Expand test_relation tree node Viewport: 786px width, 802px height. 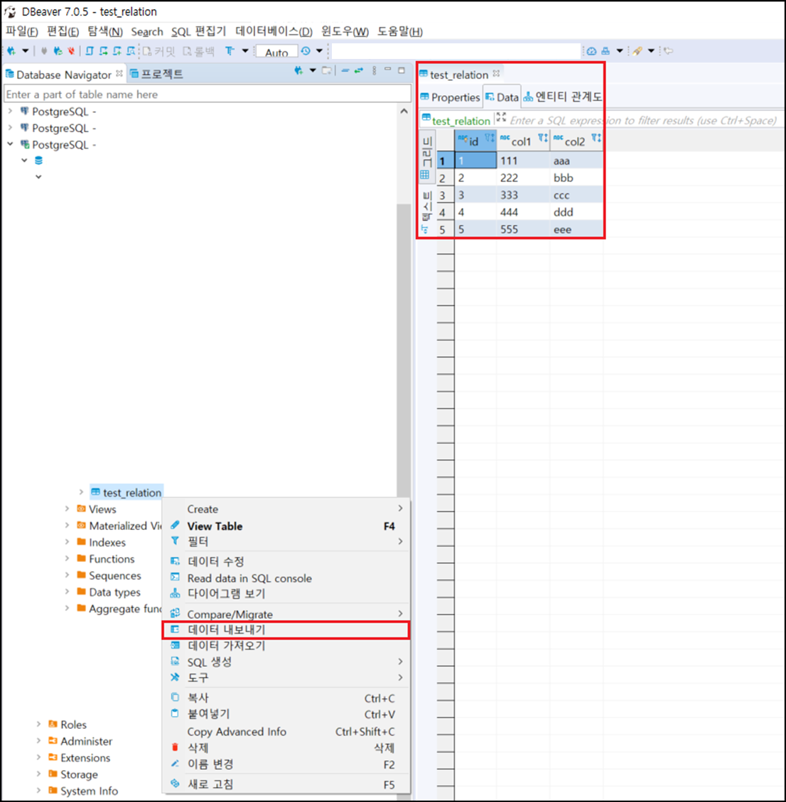pos(81,492)
